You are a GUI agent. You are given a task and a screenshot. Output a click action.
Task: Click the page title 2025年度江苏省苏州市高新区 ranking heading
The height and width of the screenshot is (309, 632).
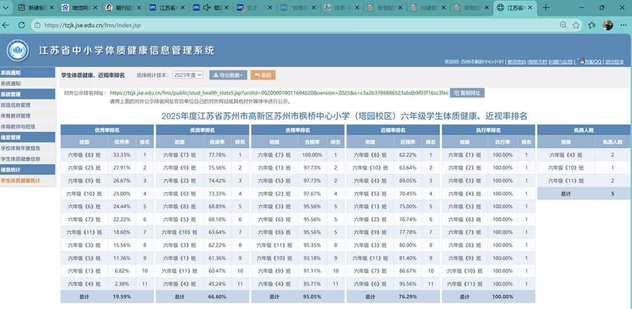coord(344,116)
